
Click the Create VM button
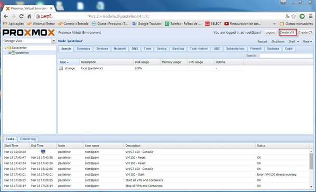tap(288, 32)
